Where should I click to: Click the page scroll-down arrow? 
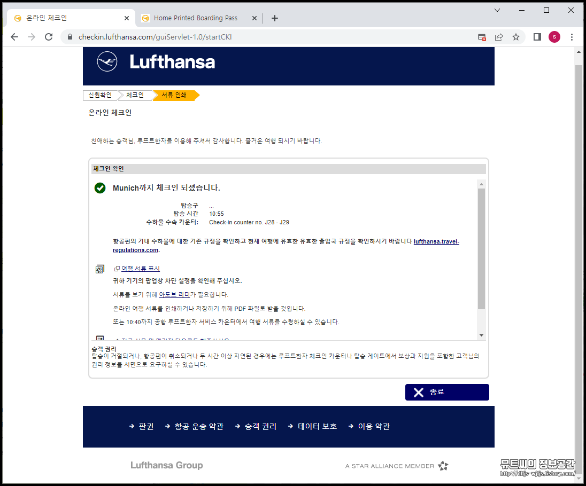(x=579, y=478)
